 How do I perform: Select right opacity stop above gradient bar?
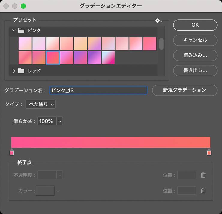point(209,149)
